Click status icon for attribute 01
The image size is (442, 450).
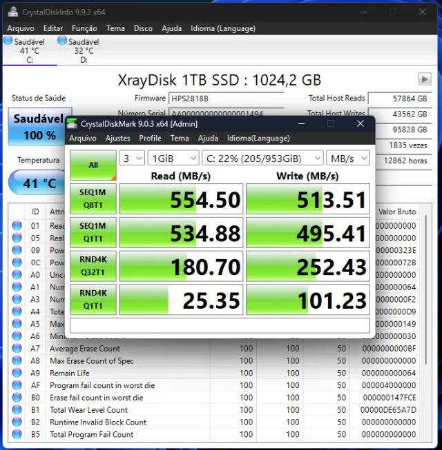click(x=17, y=225)
